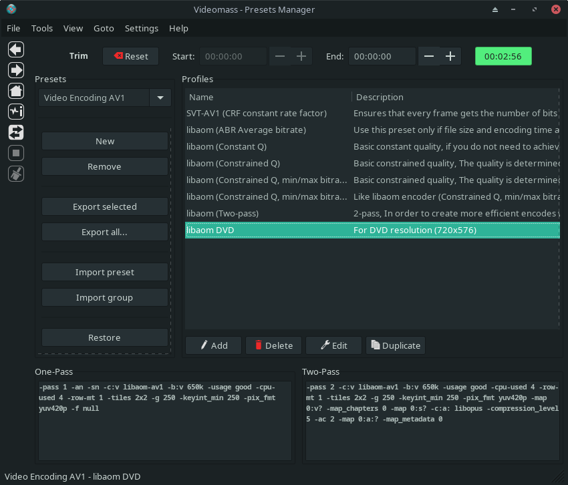Screen dimensions: 568x485
Task: Open the Help menu
Action: (x=178, y=28)
